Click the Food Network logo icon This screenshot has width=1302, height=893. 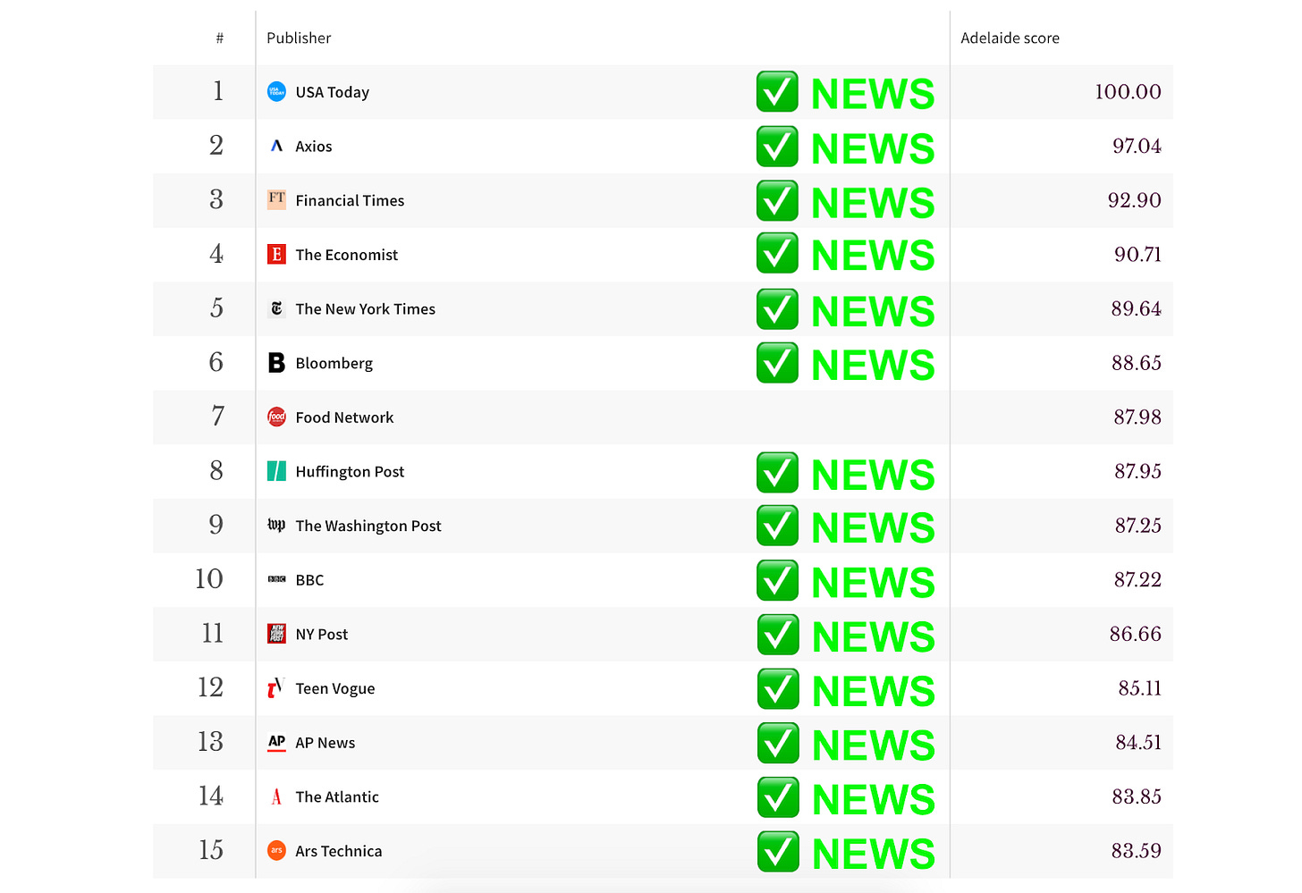276,417
